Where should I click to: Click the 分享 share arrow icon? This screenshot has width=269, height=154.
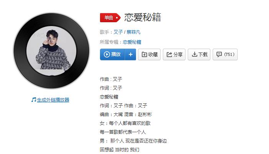(169, 54)
